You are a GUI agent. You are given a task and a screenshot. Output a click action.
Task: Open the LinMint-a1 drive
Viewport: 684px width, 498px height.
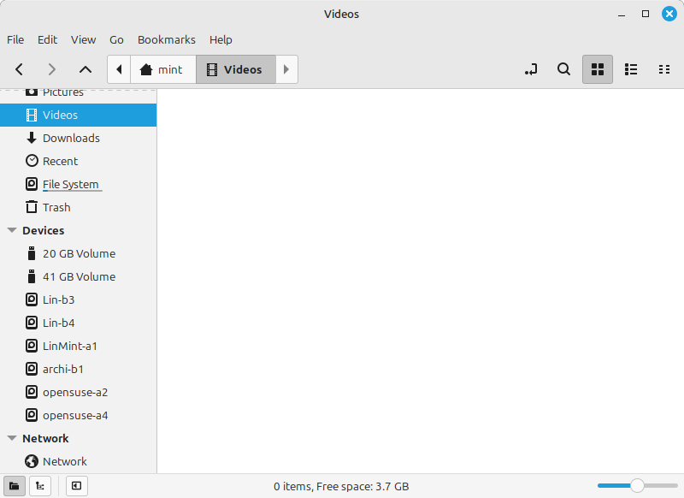79,347
